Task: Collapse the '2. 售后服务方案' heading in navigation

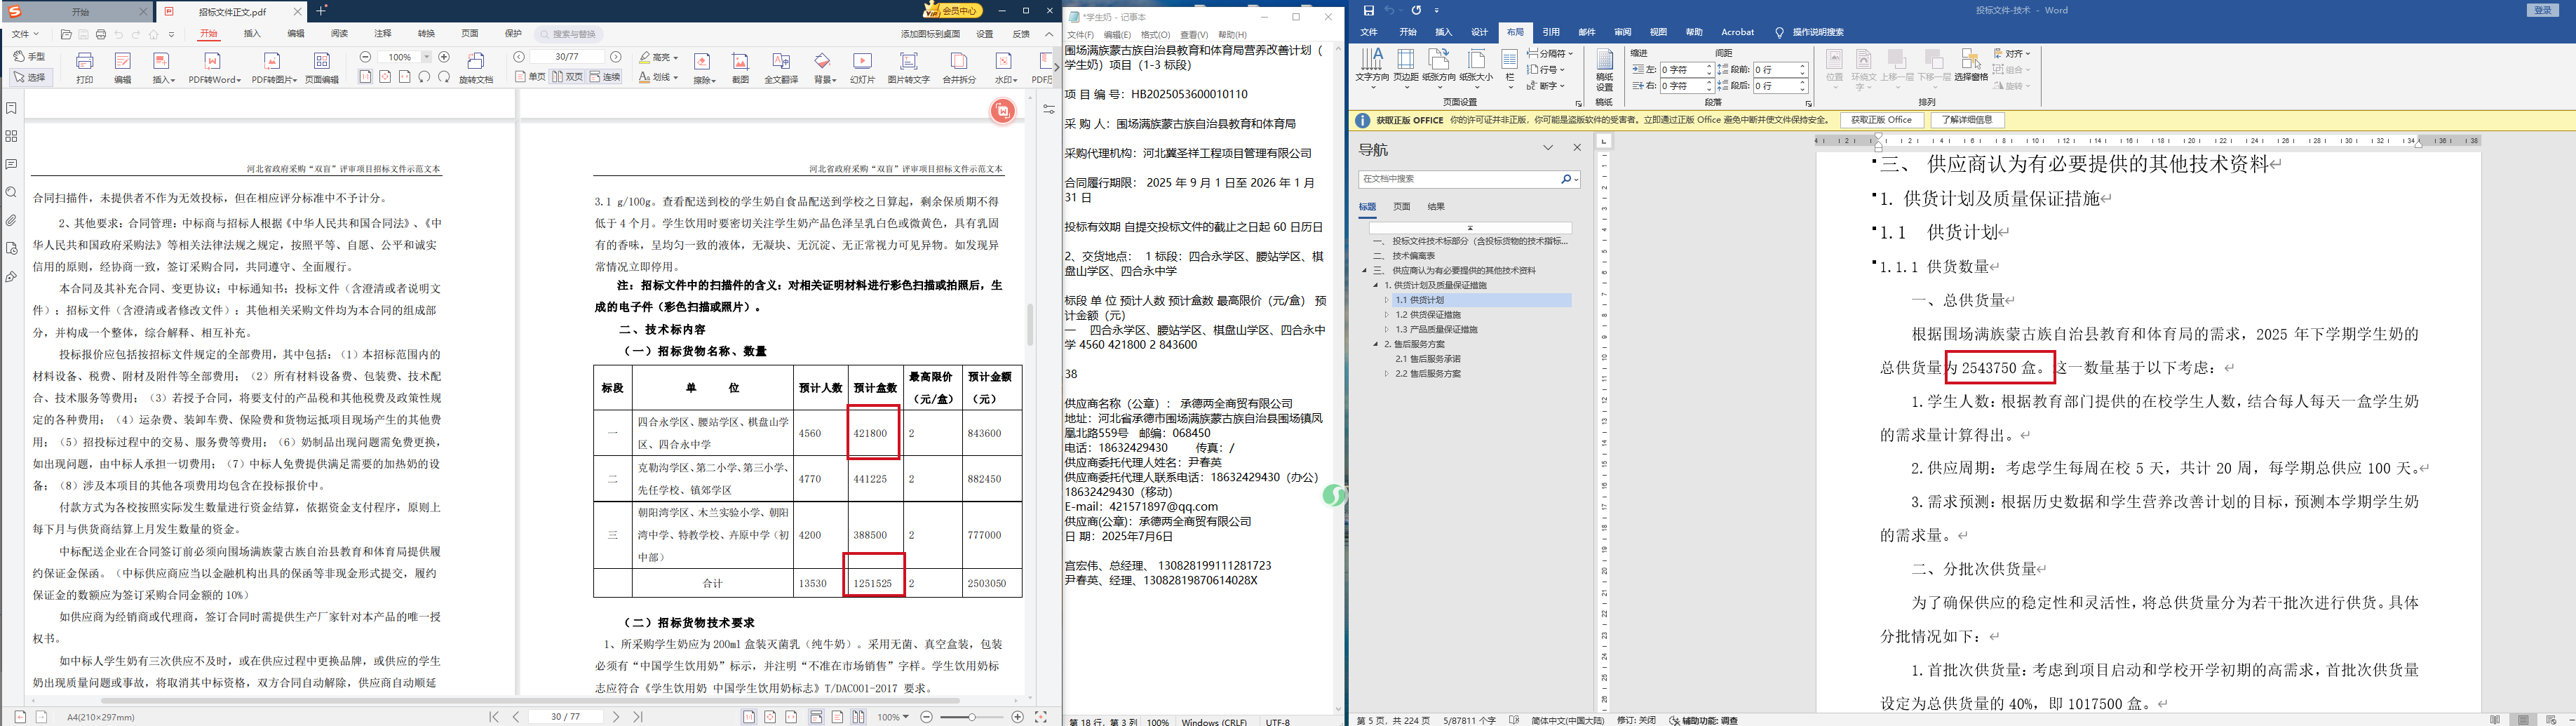Action: [x=1377, y=344]
